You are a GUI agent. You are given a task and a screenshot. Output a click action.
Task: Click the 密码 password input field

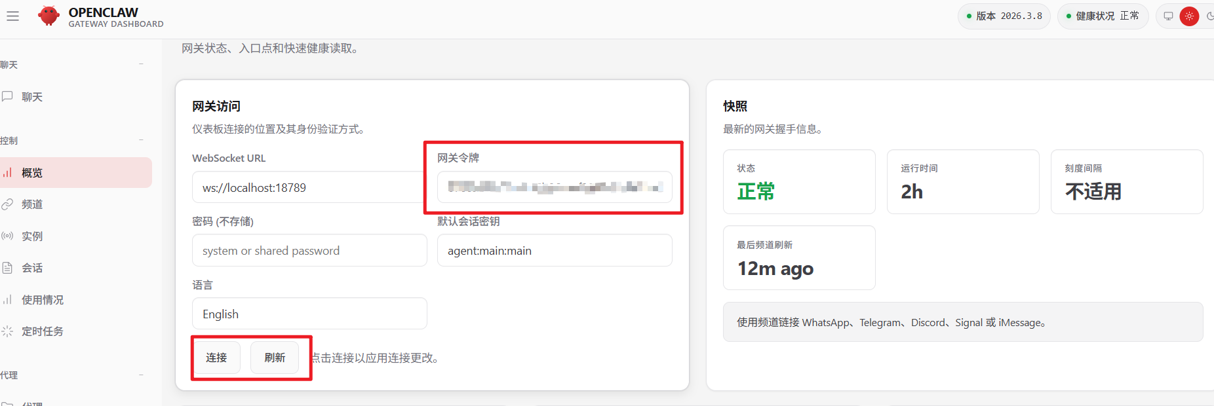coord(309,251)
